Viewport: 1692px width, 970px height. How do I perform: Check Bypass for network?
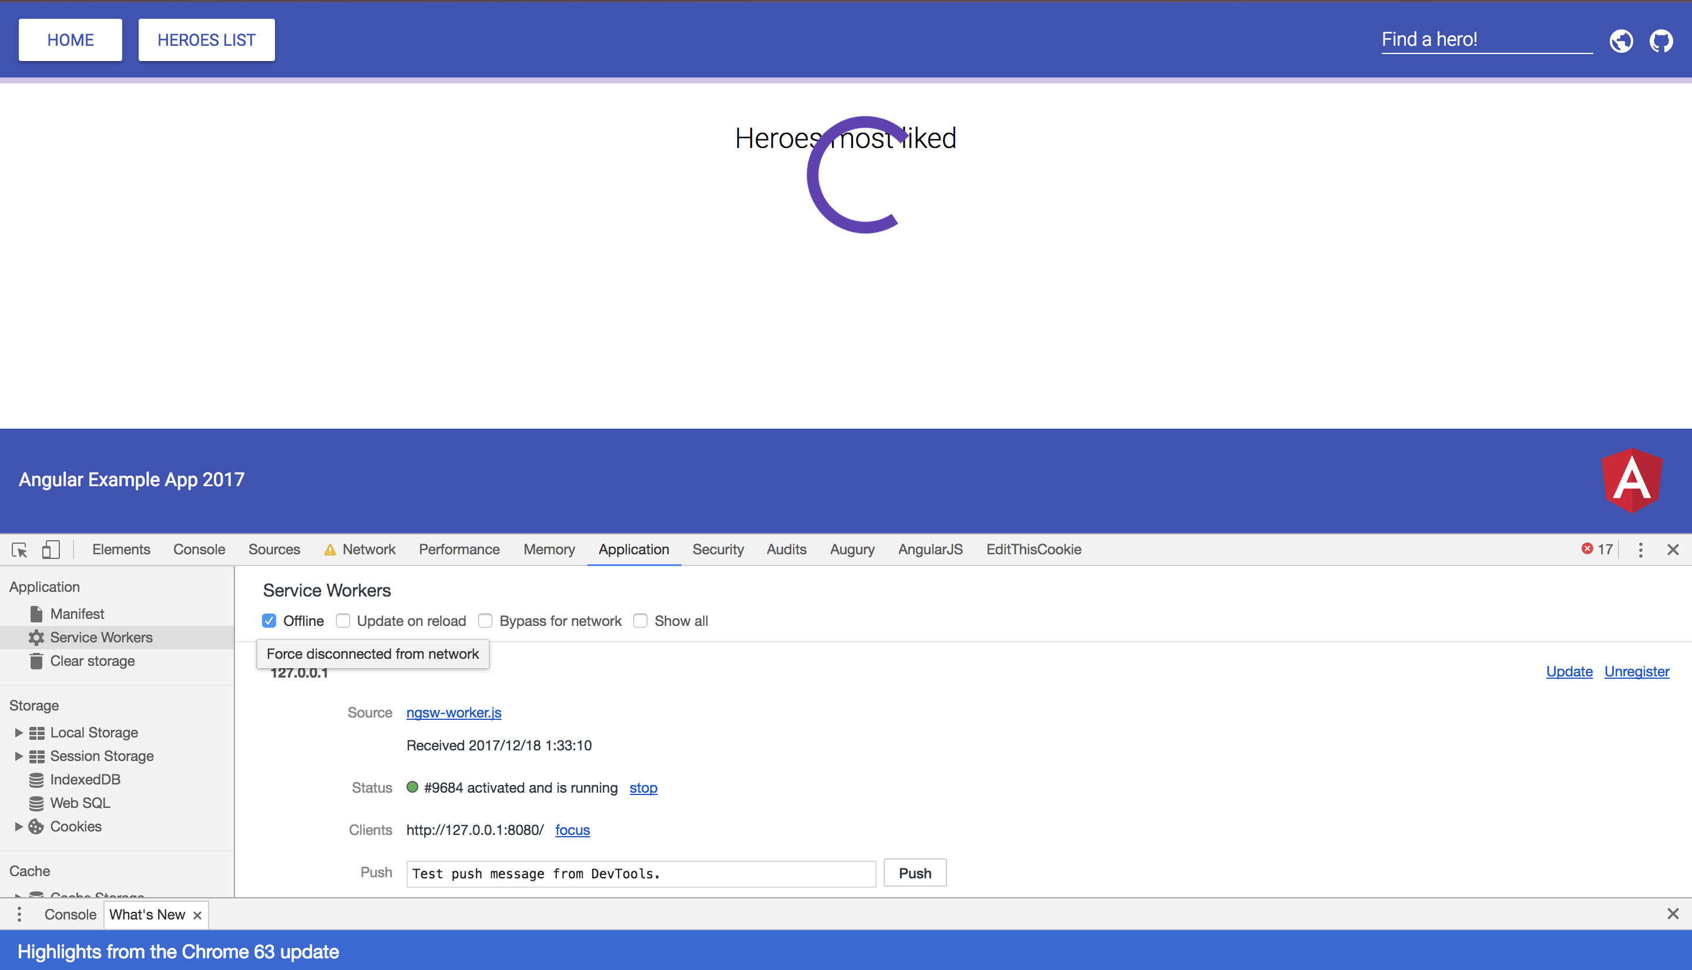(x=485, y=620)
